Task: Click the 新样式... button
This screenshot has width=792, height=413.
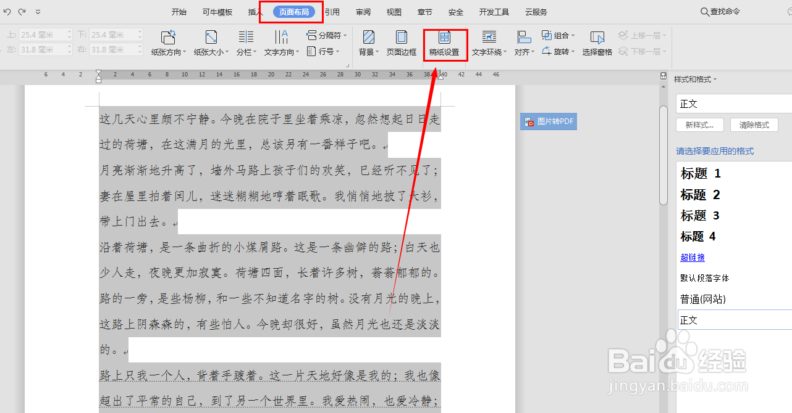Action: point(701,125)
